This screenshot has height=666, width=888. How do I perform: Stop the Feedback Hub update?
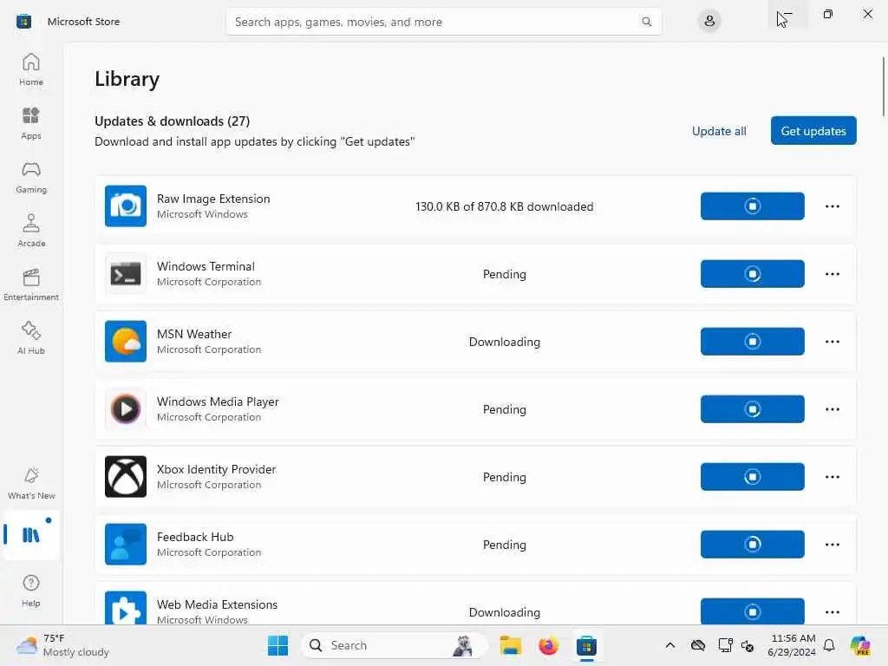coord(752,545)
